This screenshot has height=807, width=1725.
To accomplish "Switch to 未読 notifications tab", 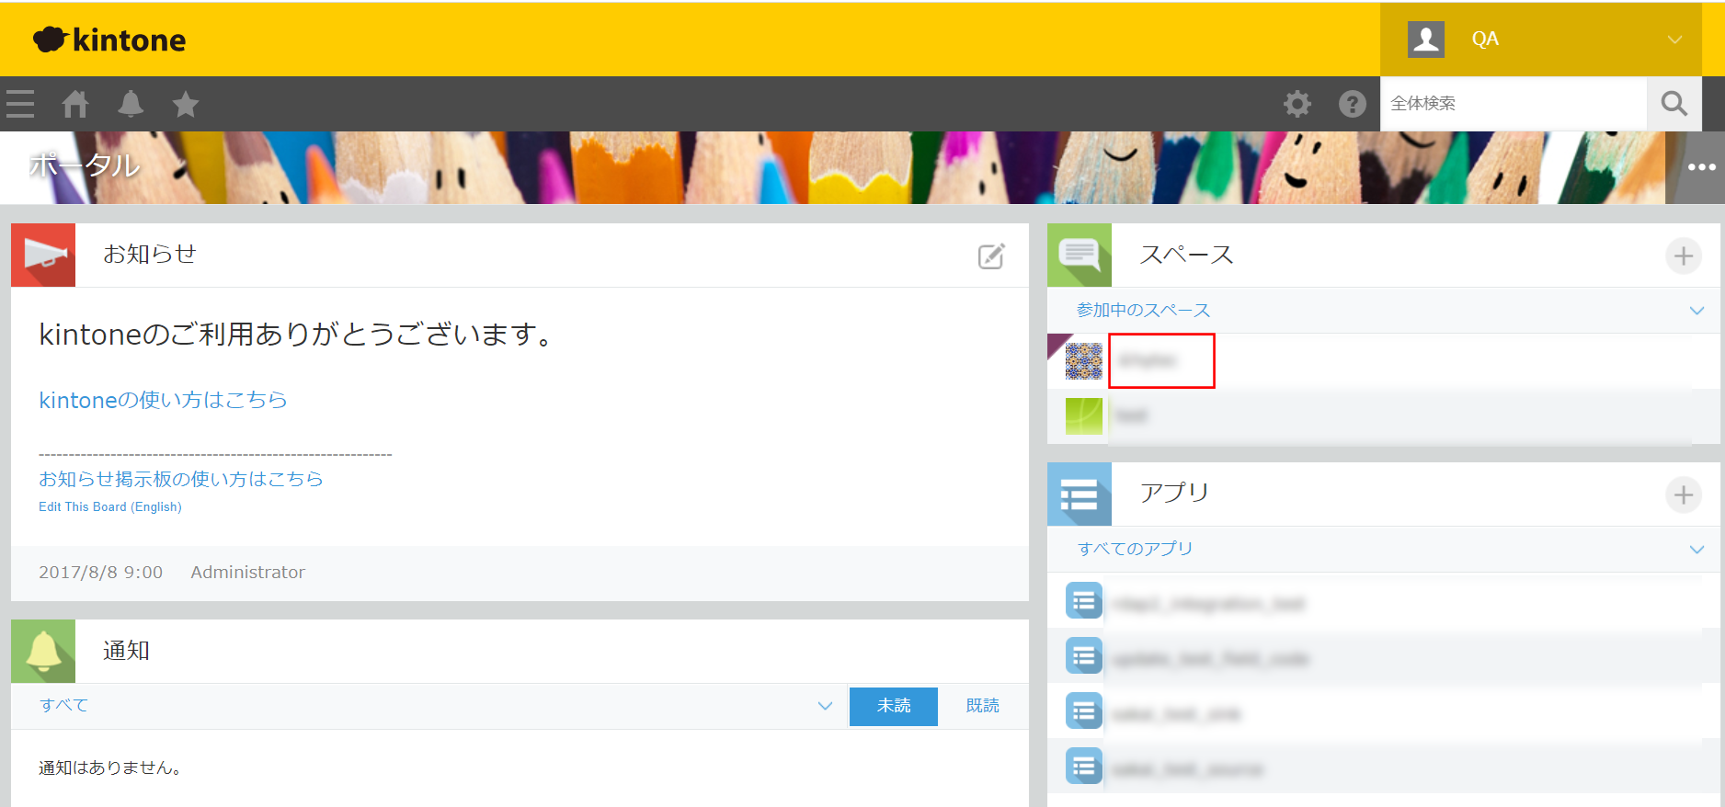I will point(893,706).
